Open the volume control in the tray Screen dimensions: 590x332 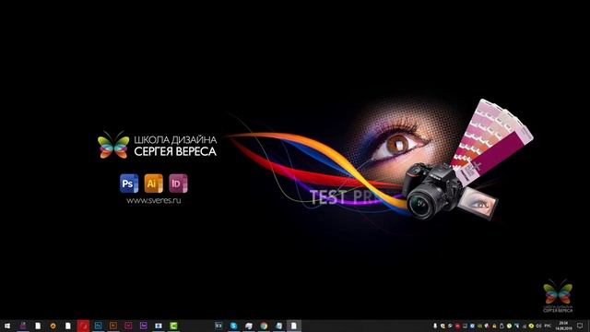[538, 326]
